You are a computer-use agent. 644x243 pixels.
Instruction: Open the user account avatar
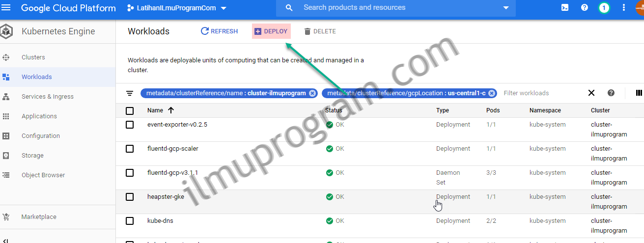(x=639, y=8)
